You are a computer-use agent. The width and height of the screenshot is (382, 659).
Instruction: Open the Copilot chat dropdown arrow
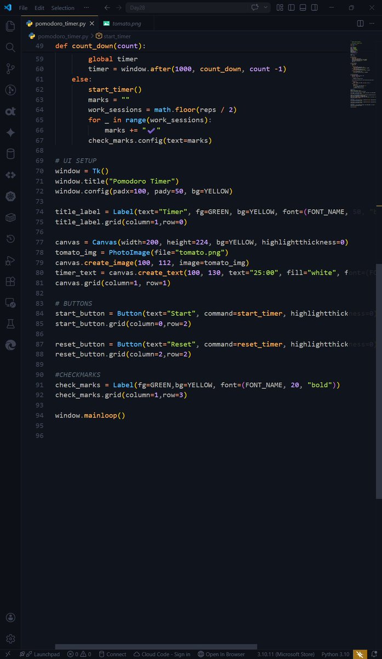[266, 8]
